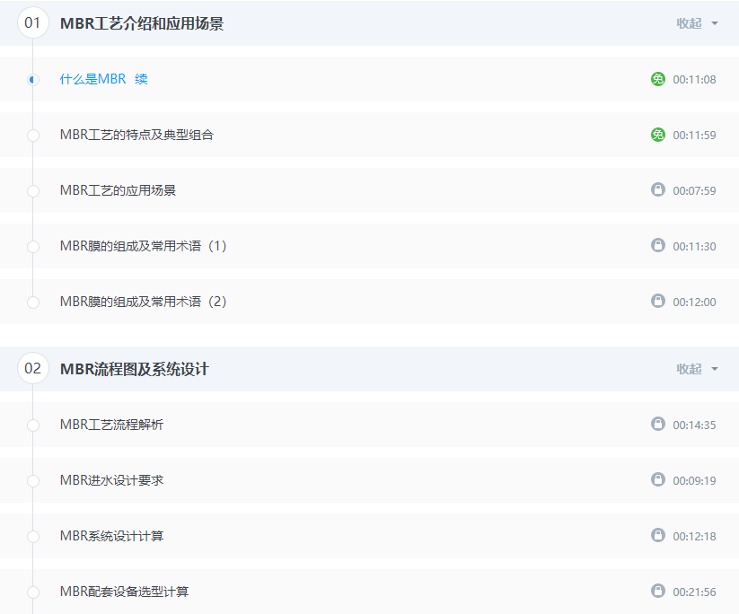Collapse chapter 01 using the 收起 label
The height and width of the screenshot is (614, 739).
[x=689, y=23]
